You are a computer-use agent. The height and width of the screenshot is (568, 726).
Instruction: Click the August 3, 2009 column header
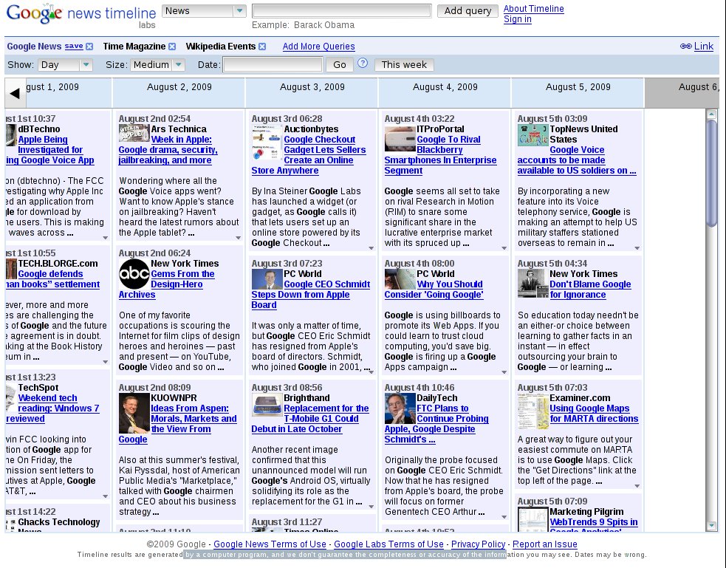click(312, 92)
